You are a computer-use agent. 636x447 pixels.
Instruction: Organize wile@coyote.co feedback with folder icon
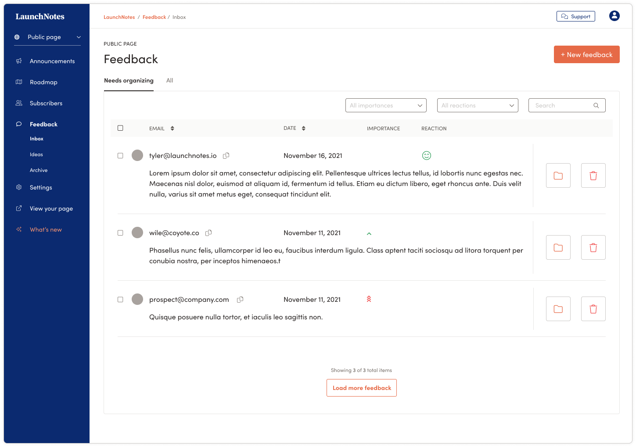tap(558, 247)
